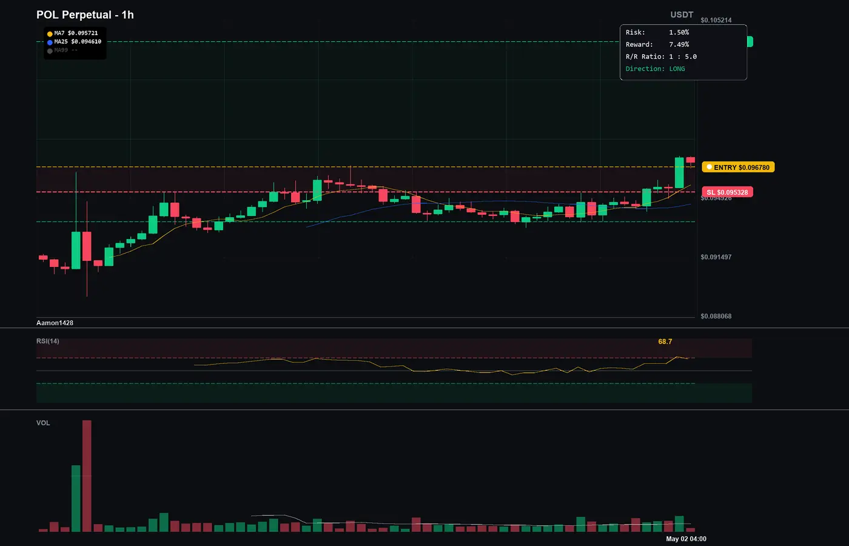
Task: Select the blue MA25 legend dot
Action: tap(50, 42)
